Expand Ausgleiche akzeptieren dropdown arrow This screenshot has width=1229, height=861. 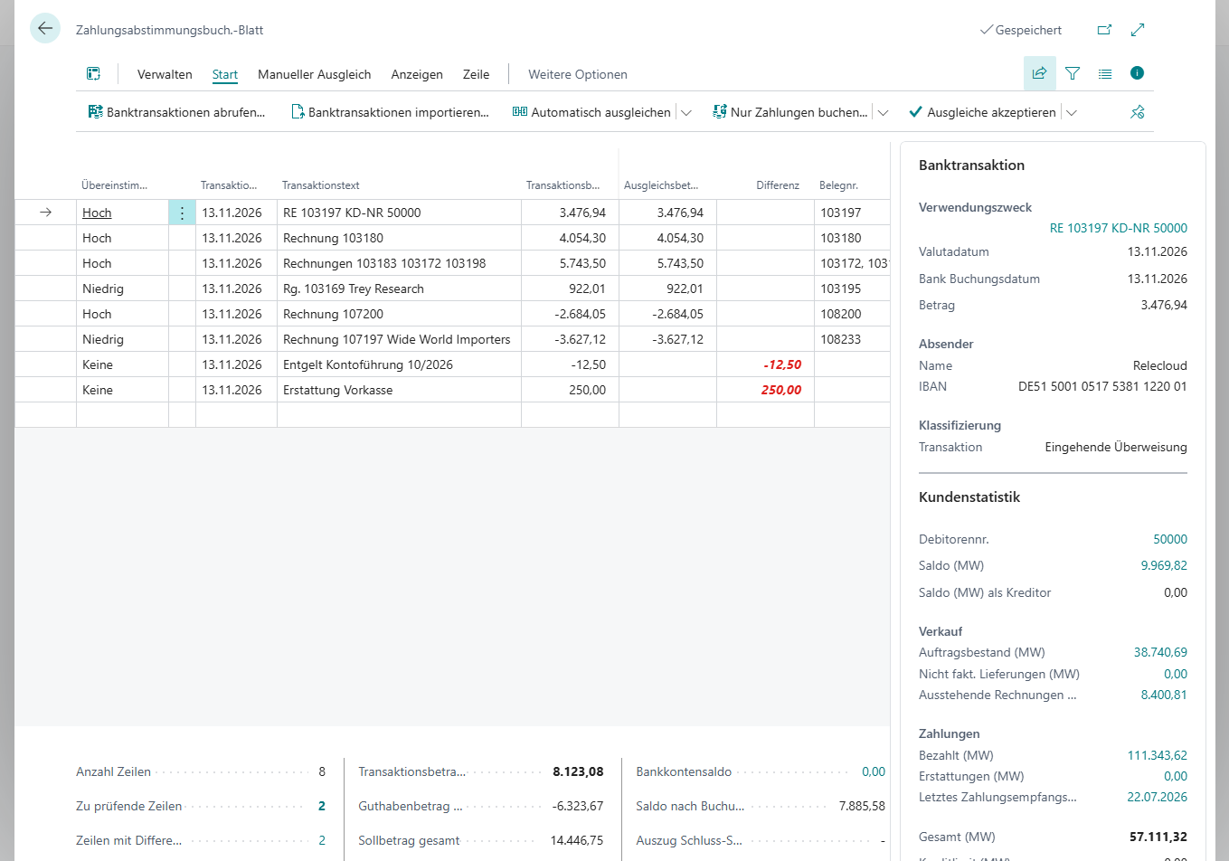pos(1072,113)
